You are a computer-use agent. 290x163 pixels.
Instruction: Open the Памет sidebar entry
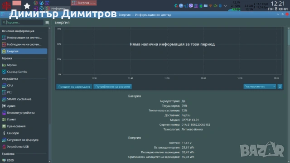24,120
